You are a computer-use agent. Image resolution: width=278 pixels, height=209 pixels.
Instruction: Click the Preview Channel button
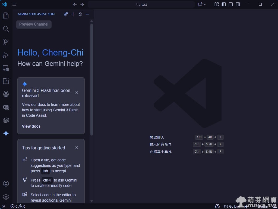pyautogui.click(x=34, y=24)
